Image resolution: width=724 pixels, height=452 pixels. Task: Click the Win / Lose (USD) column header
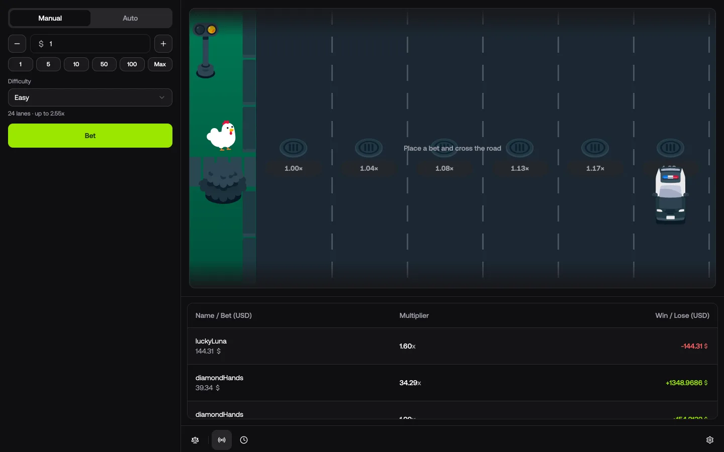pyautogui.click(x=682, y=315)
